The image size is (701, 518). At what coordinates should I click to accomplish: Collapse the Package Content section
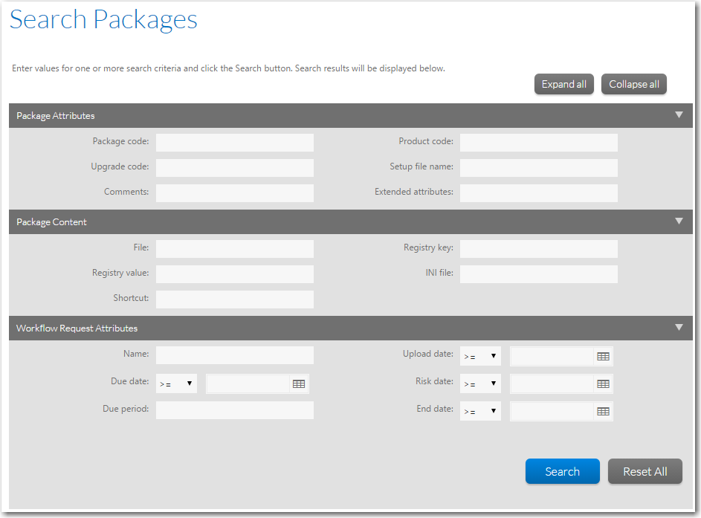tap(678, 221)
